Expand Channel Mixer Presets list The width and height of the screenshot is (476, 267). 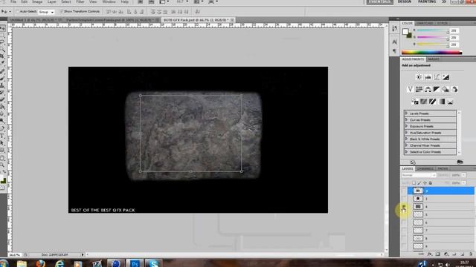407,145
